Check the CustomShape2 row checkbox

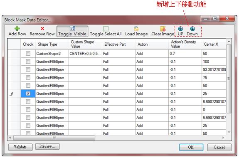tap(28, 54)
